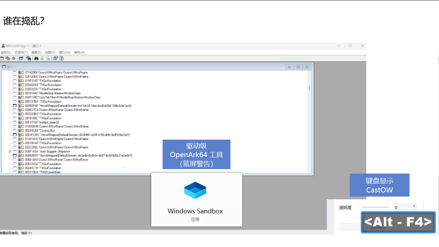Viewport: 439px width, 247px height.
Task: Click the Threads toolbar icon in Spy++
Action: point(14,58)
